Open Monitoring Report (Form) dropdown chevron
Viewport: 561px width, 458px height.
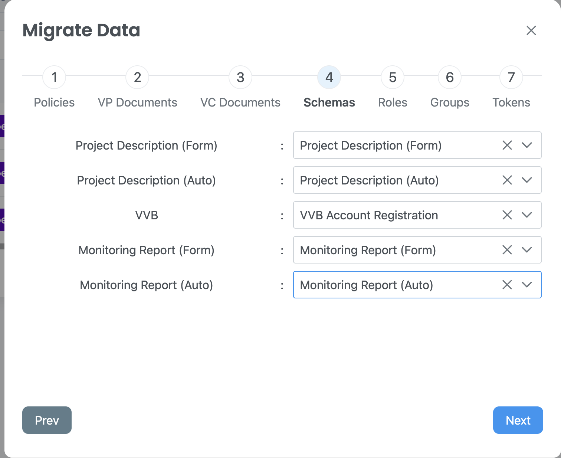[527, 250]
